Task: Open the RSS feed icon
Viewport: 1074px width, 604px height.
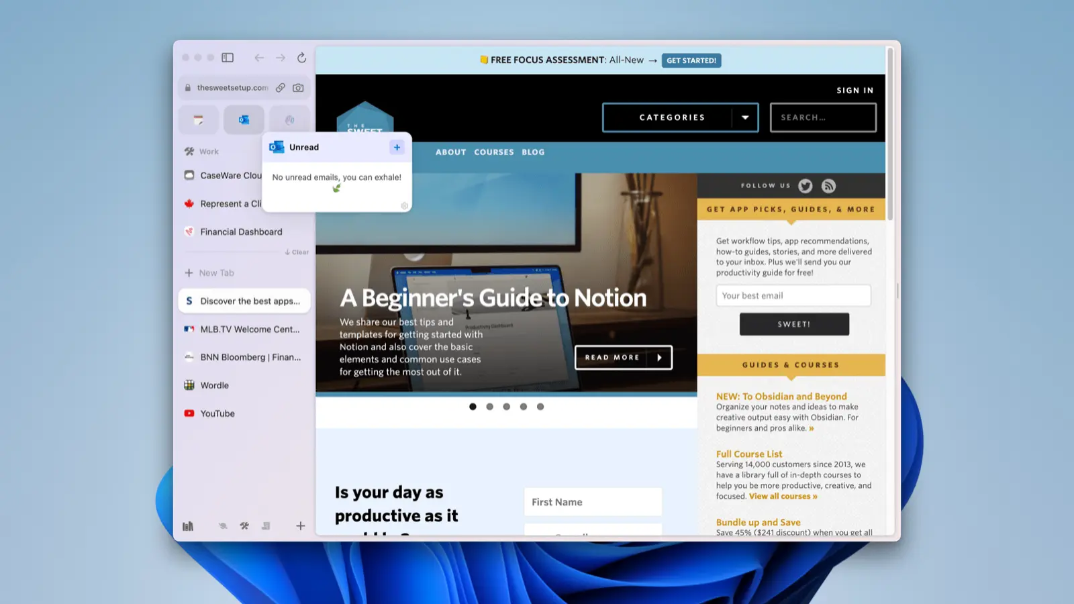Action: (x=828, y=186)
